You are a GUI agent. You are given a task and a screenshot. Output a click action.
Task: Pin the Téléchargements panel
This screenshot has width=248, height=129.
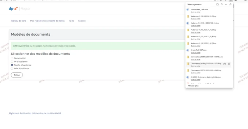pos(230,5)
